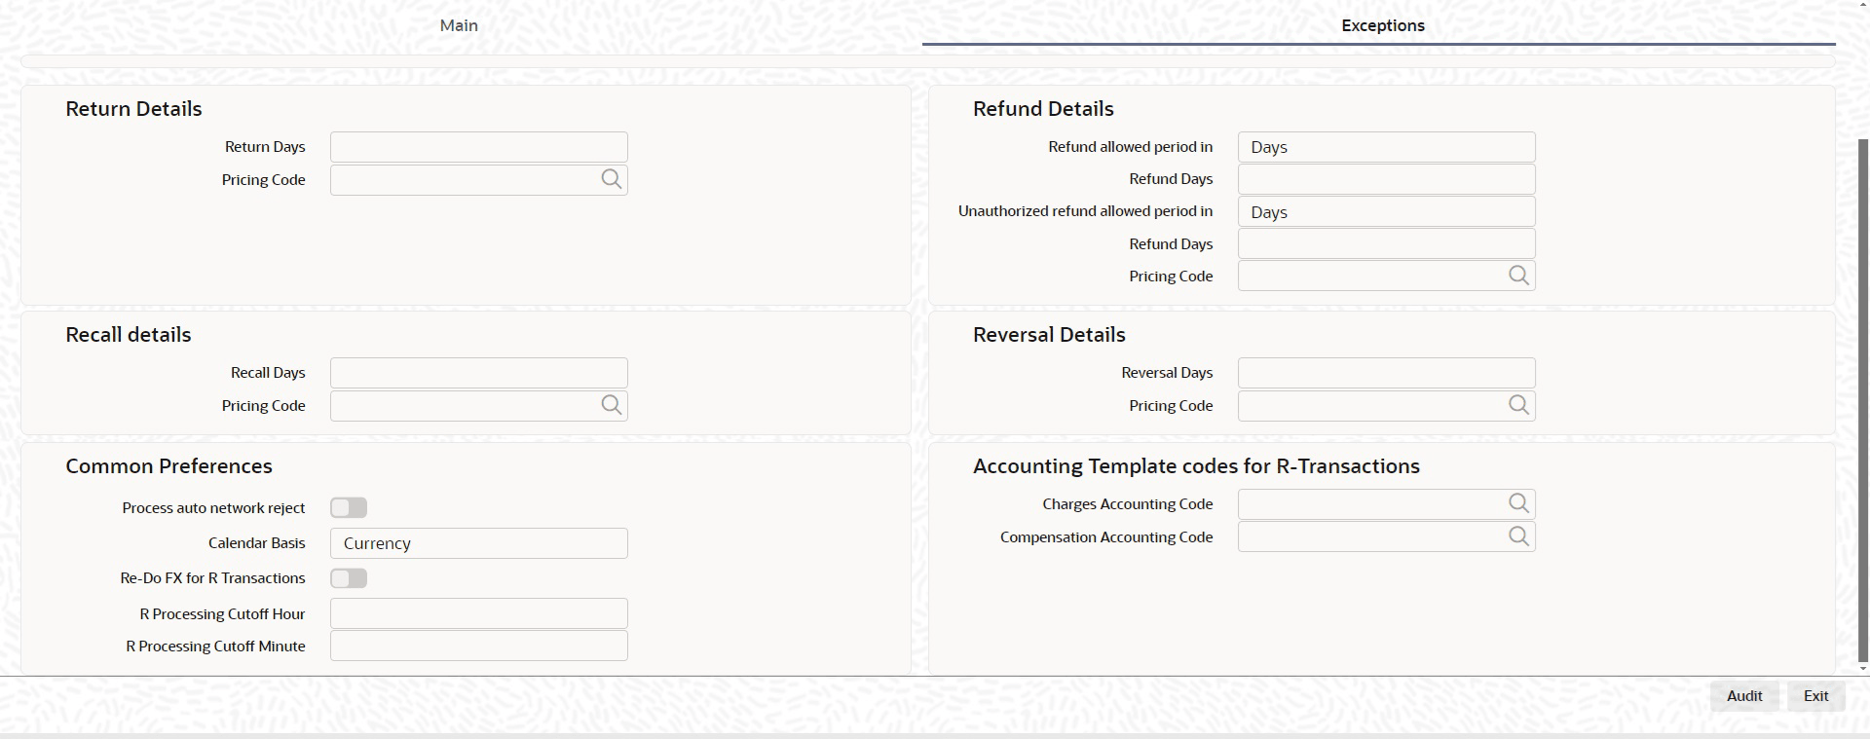The image size is (1870, 739).
Task: Click the "R Processing Cutoff Minute" label
Action: pos(215,647)
